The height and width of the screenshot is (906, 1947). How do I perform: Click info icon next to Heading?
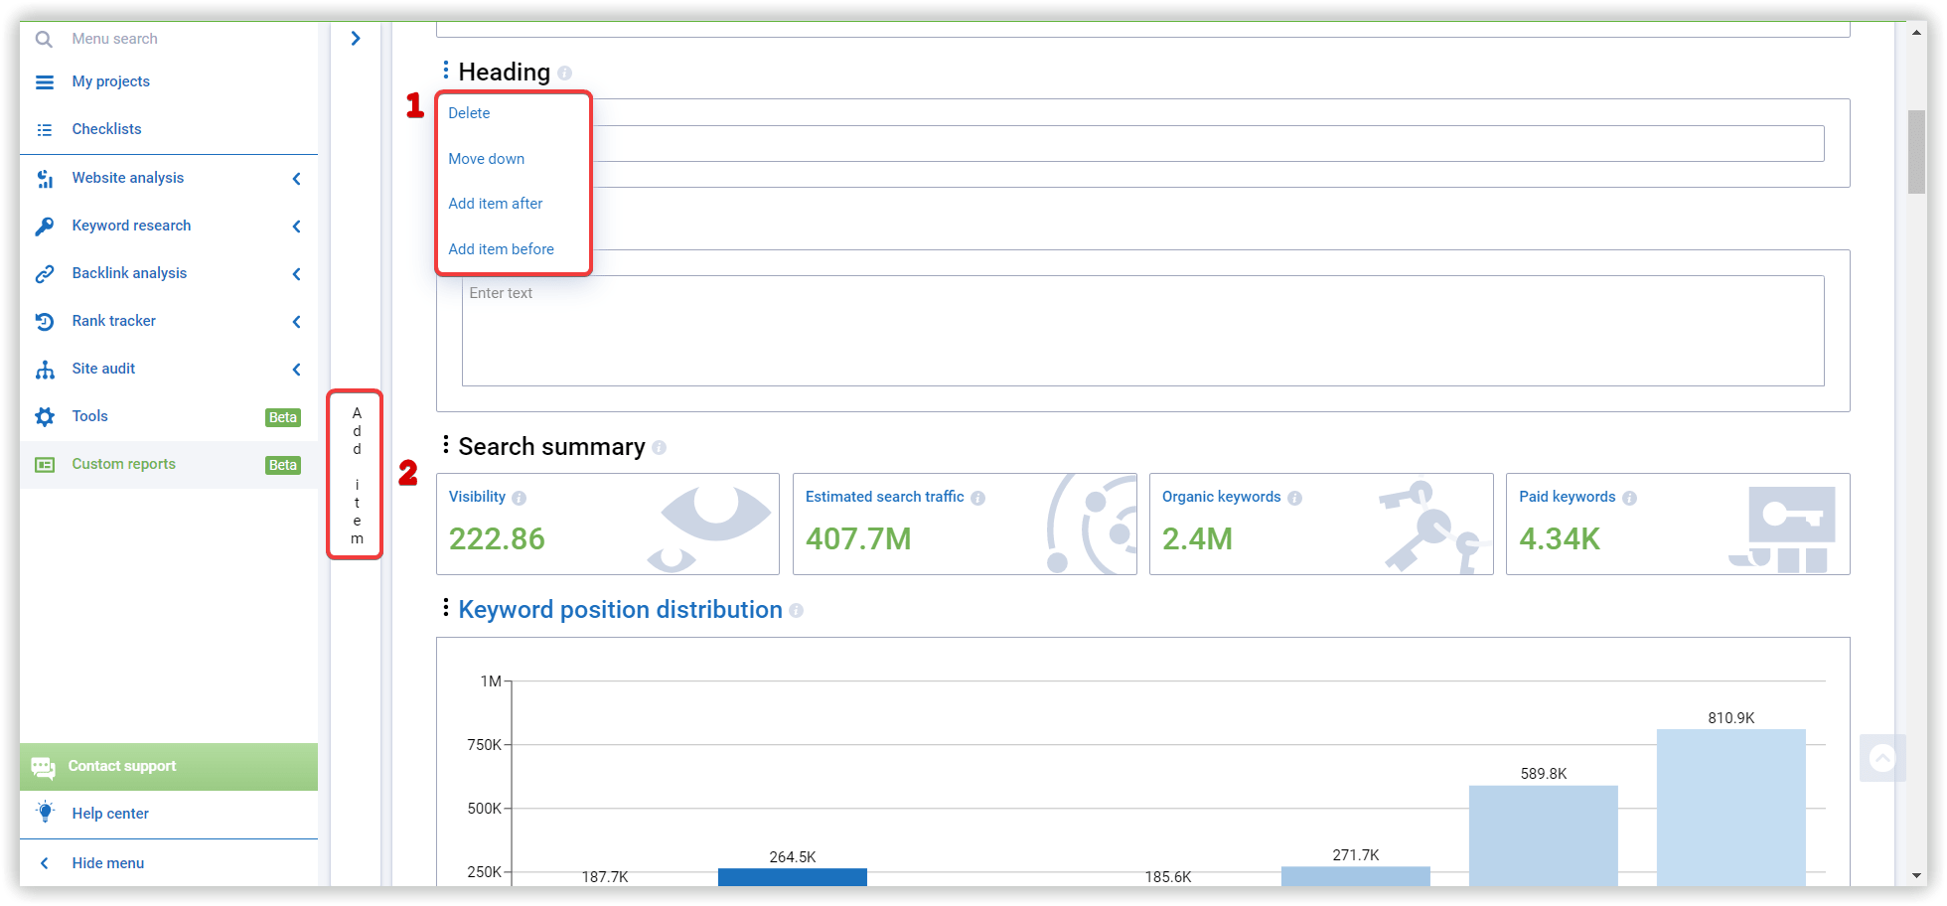pyautogui.click(x=564, y=74)
